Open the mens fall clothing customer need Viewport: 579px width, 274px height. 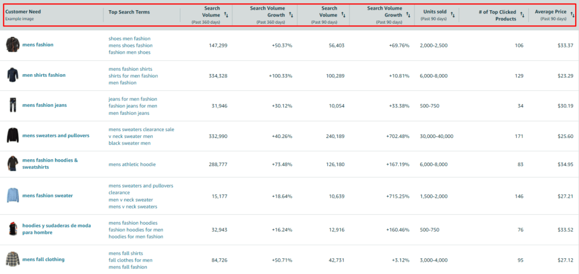click(44, 260)
